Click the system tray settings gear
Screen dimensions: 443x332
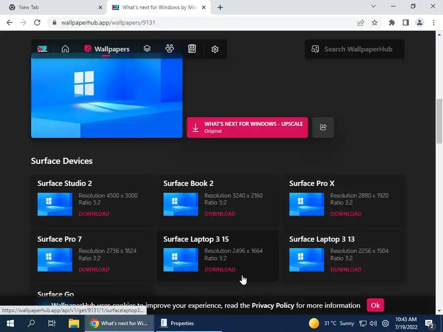[x=385, y=323]
